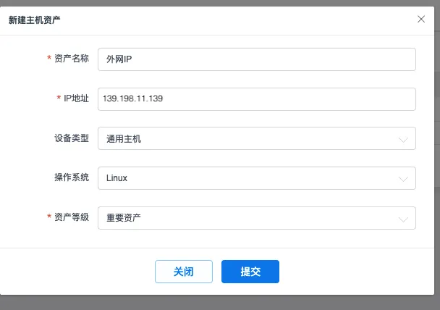Click the 设备类型 field label
Image resolution: width=440 pixels, height=310 pixels.
point(71,138)
